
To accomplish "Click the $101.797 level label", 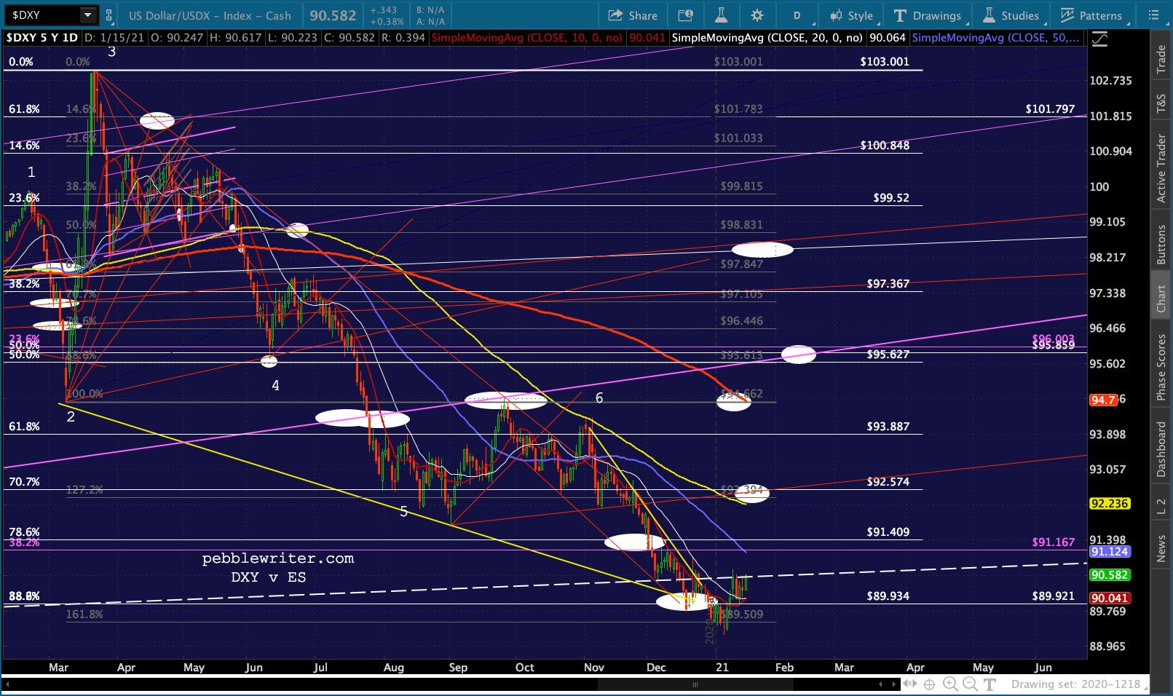I will click(x=1050, y=109).
